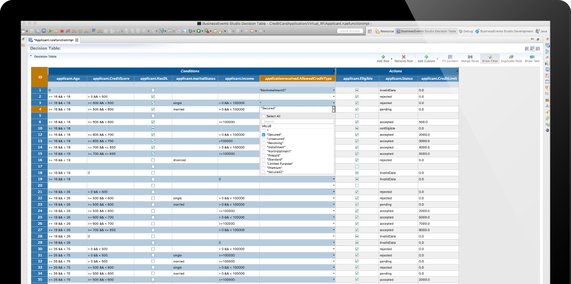Click the first table-view icon right of the Decision Table header
571x284 pixels.
(x=527, y=49)
